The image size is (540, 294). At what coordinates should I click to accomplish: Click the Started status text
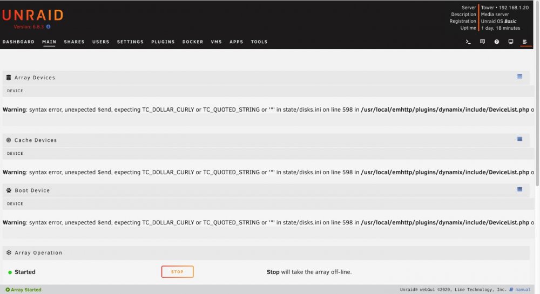pos(25,272)
